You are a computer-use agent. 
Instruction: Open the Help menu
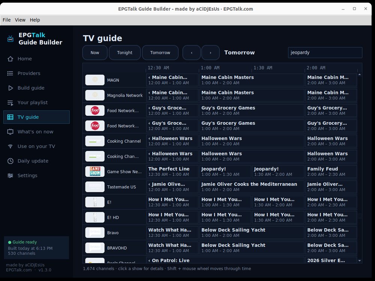[35, 20]
